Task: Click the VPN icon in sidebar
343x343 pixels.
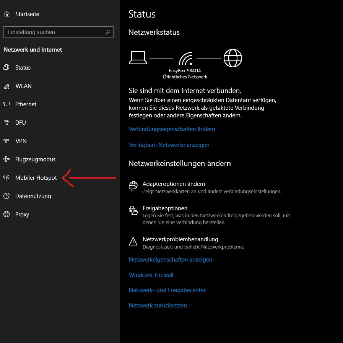Action: coord(7,141)
